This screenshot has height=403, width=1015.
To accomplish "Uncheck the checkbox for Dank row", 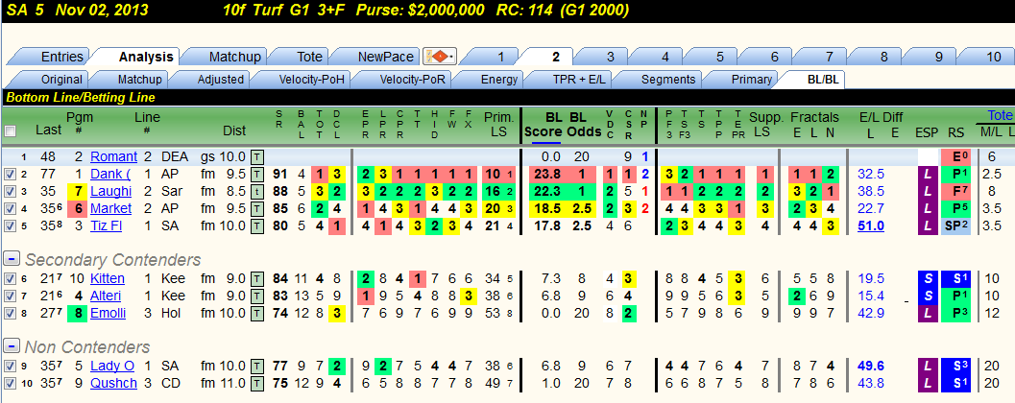I will coord(10,174).
